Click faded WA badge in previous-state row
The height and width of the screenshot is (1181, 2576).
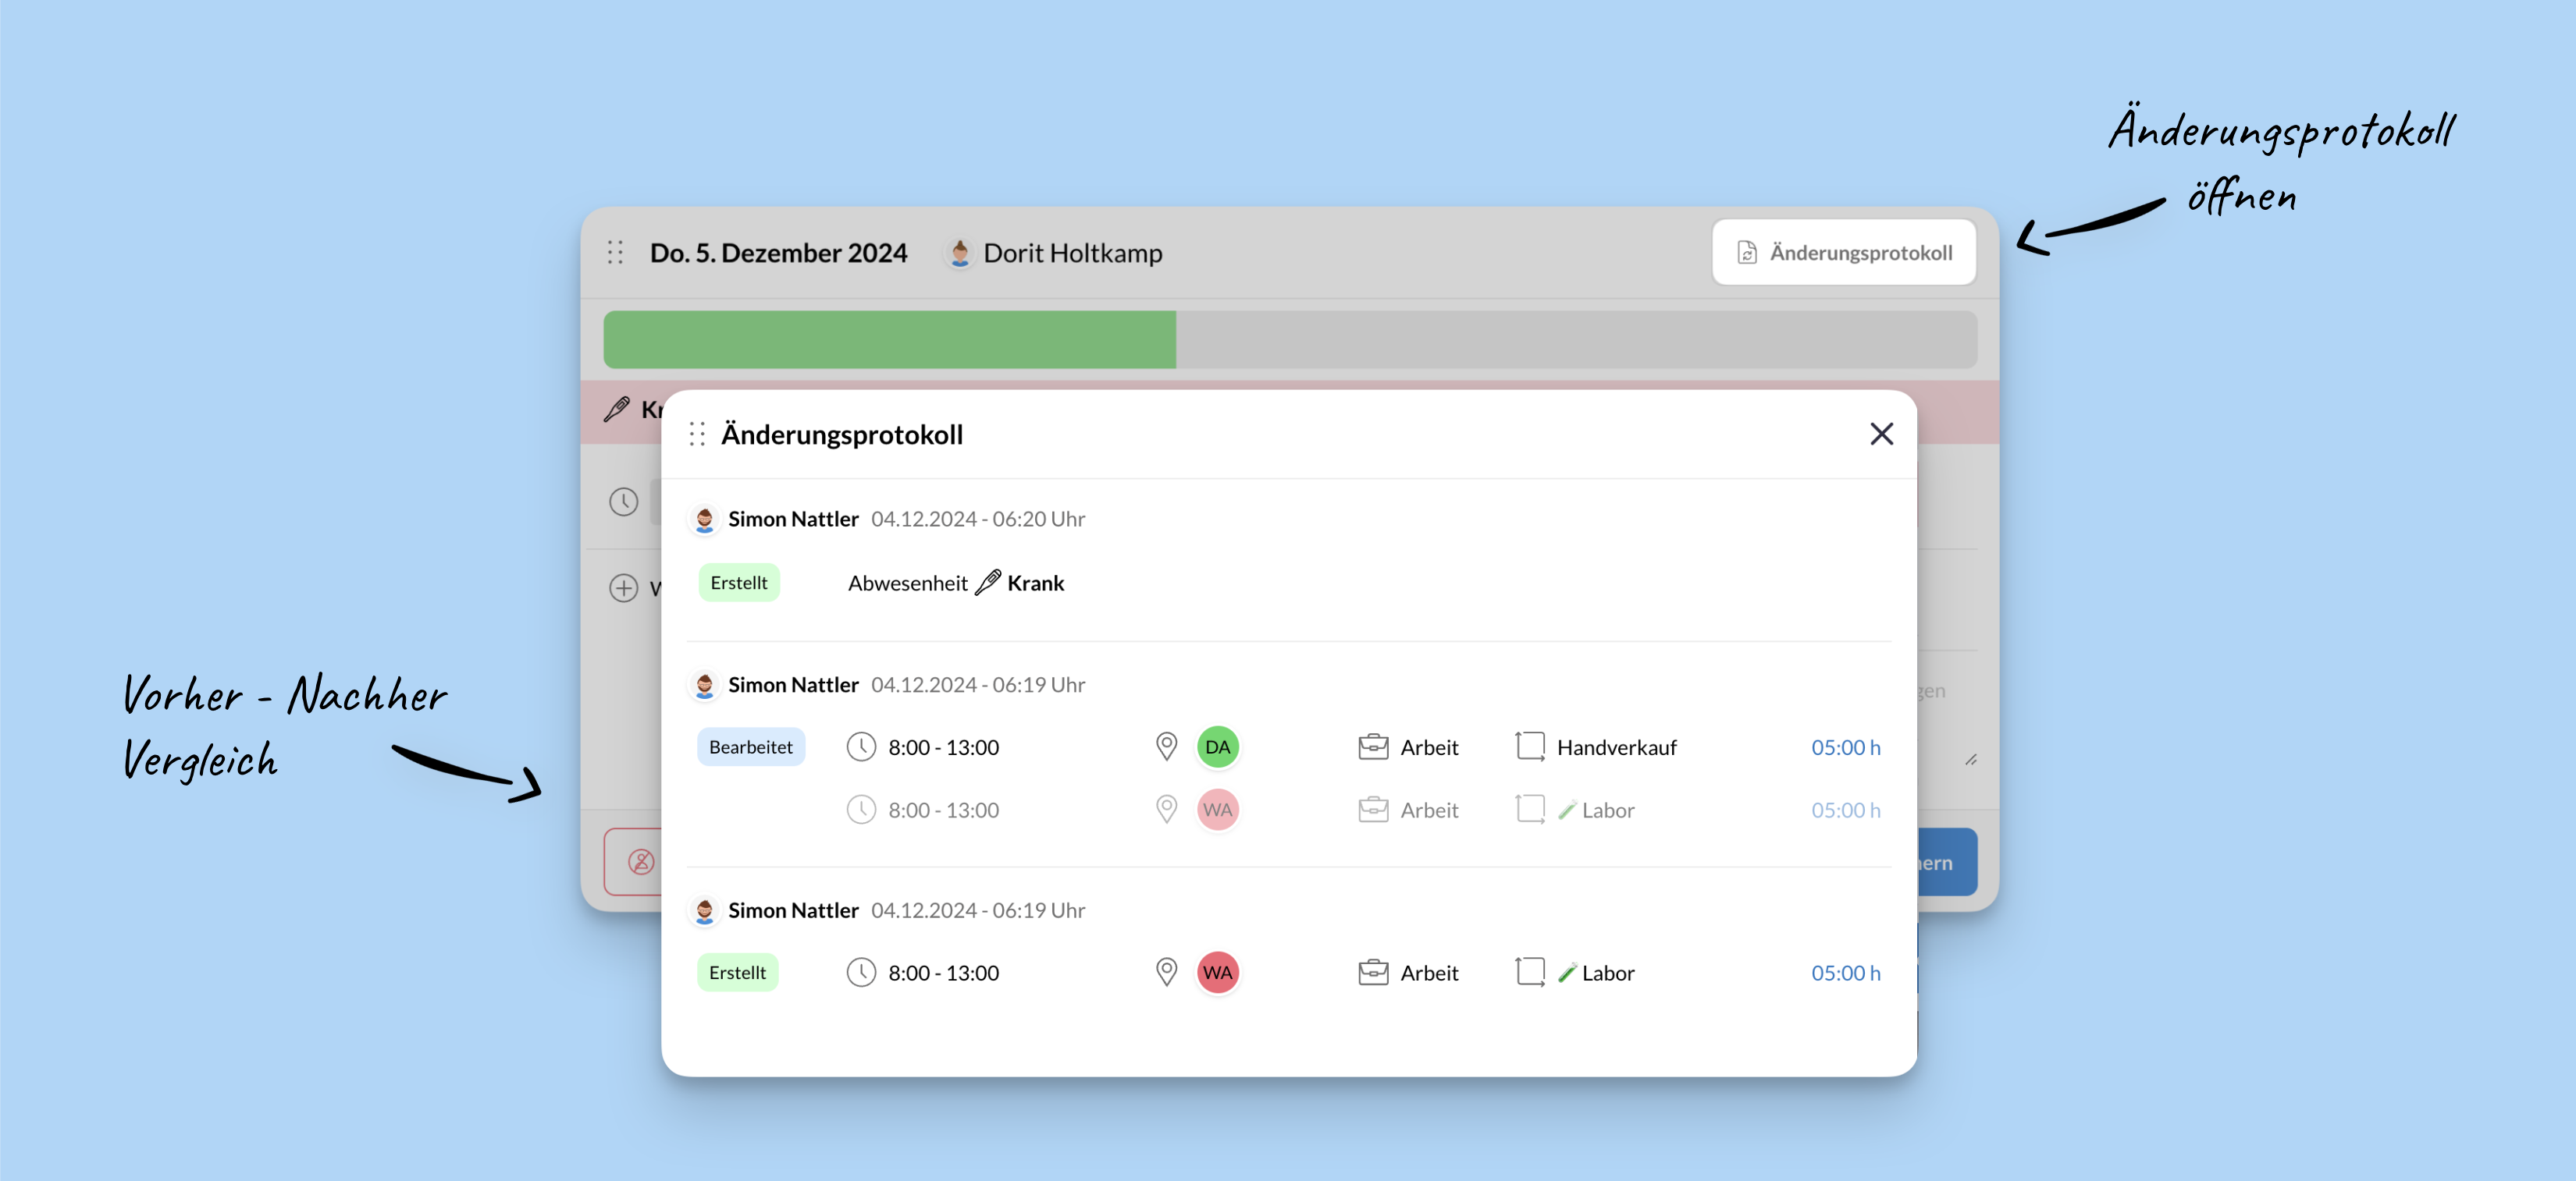[1217, 810]
